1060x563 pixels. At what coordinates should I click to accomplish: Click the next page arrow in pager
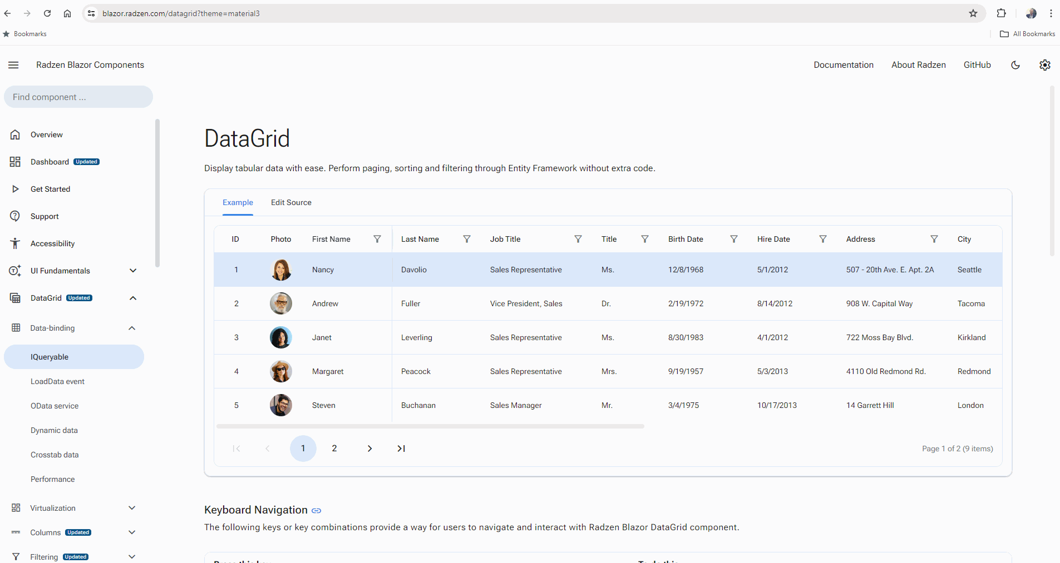click(x=369, y=449)
